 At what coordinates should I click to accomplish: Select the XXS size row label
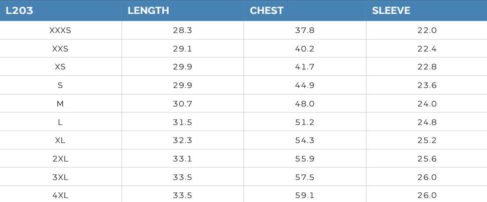pyautogui.click(x=60, y=49)
